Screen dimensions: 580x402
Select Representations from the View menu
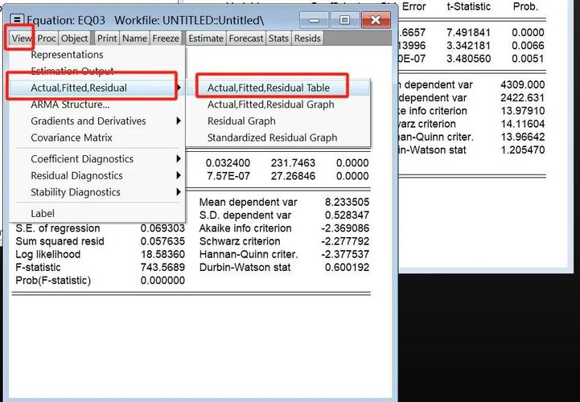pos(67,55)
